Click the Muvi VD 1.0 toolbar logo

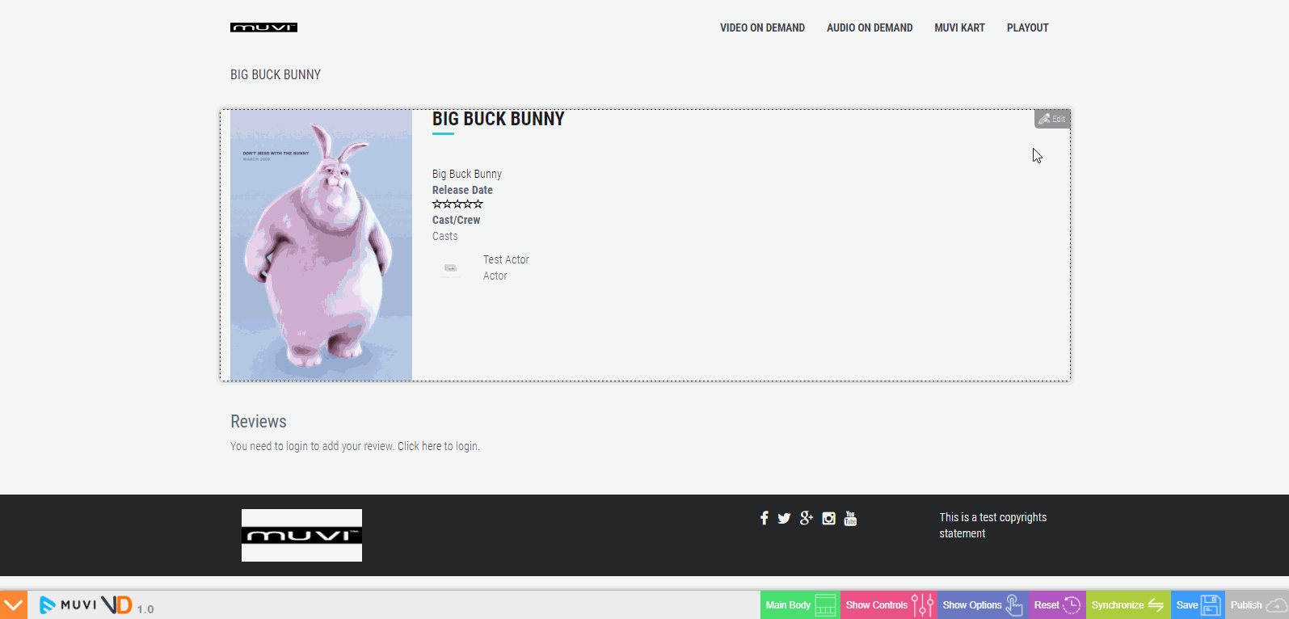pos(97,604)
